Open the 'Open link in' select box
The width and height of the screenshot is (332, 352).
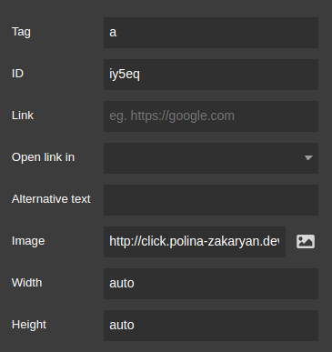coord(211,158)
